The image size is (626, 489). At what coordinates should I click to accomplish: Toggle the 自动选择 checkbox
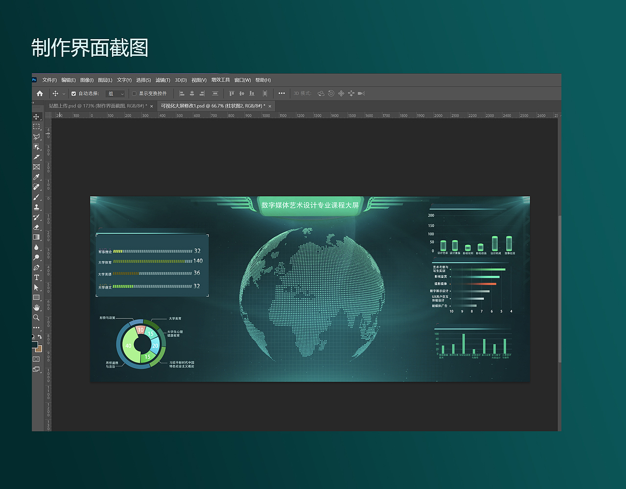click(x=74, y=93)
